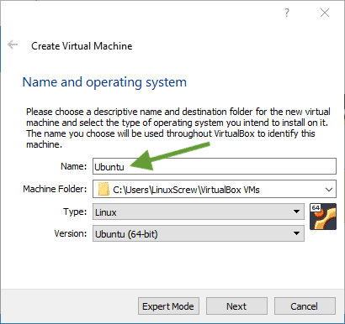Open the Type dropdown showing Linux

click(199, 212)
